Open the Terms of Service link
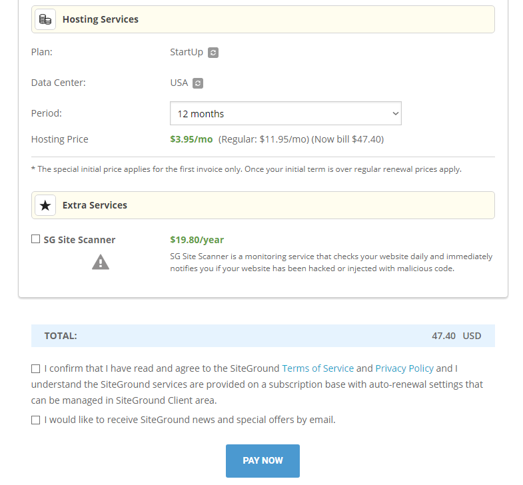This screenshot has width=523, height=485. coord(318,368)
